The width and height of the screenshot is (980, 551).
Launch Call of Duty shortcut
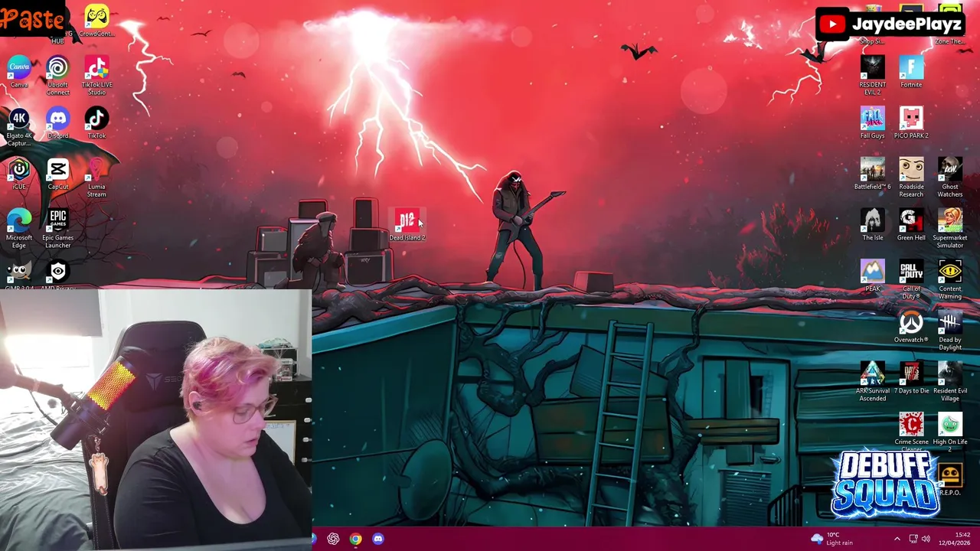pos(911,279)
